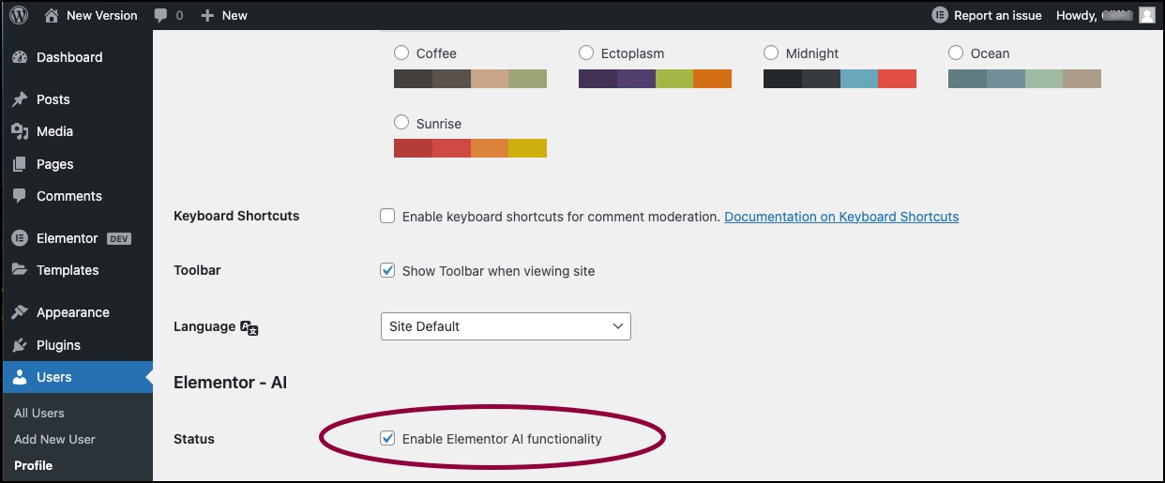Click the plus New icon in admin bar
The image size is (1165, 483).
[207, 15]
